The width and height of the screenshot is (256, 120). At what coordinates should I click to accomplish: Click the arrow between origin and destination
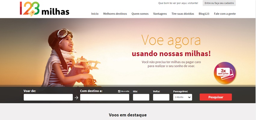point(76,97)
